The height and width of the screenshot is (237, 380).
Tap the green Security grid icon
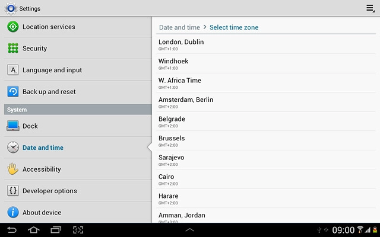pyautogui.click(x=13, y=49)
